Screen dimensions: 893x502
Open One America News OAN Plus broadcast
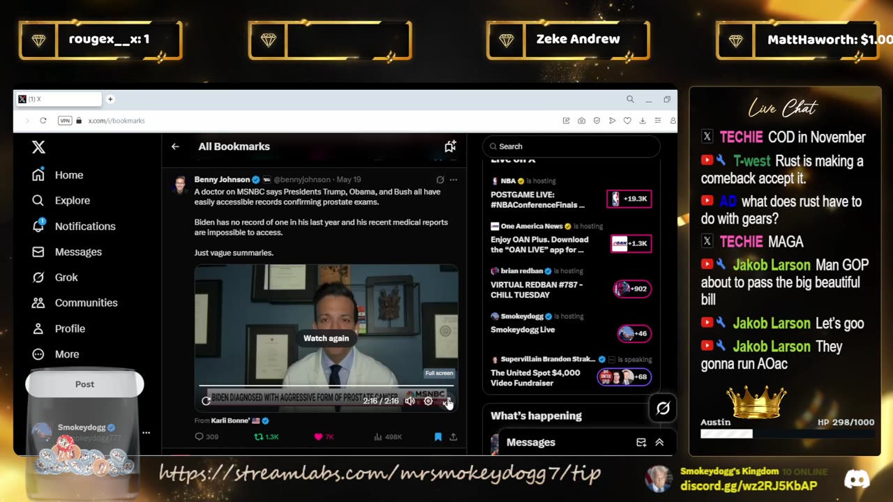[539, 245]
